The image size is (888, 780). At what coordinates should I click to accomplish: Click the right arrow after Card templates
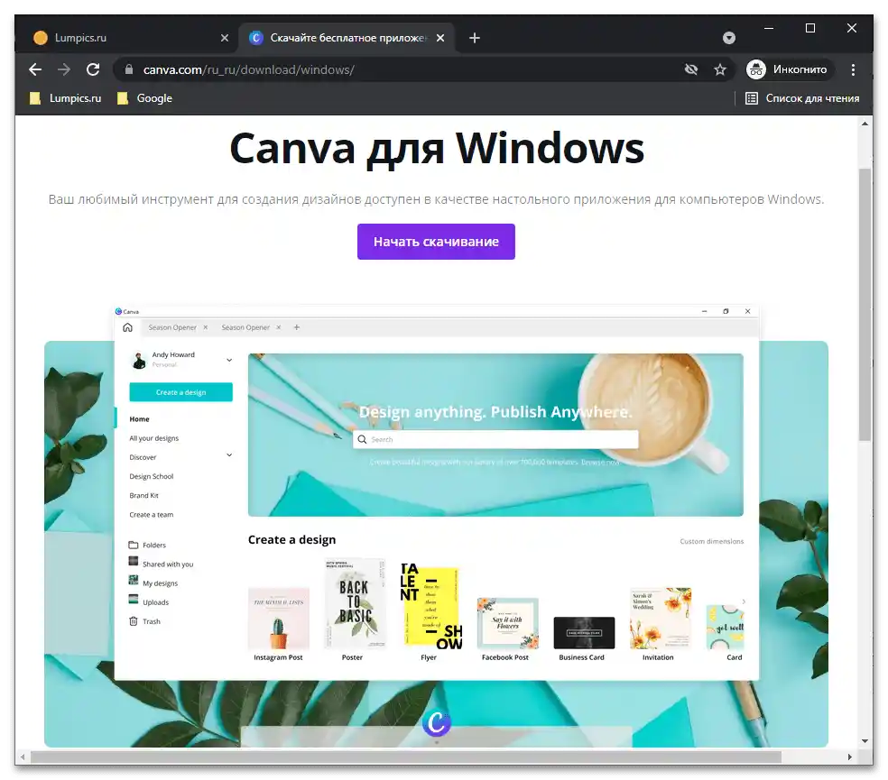[744, 601]
